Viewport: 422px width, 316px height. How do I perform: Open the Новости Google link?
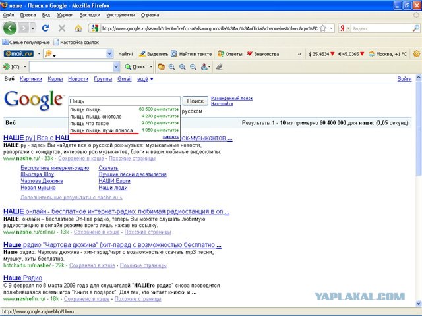(x=78, y=79)
